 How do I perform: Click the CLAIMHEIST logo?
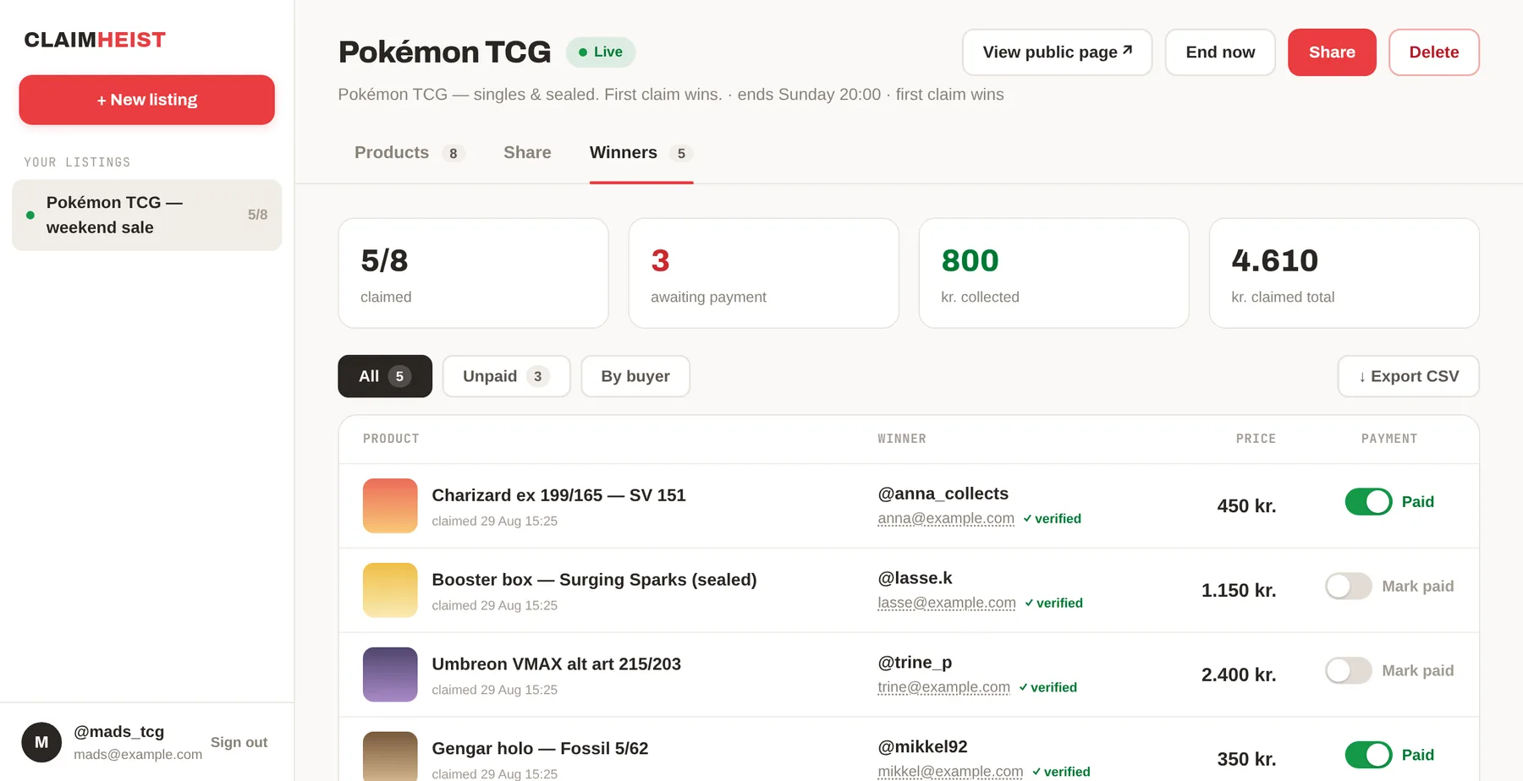click(x=95, y=40)
